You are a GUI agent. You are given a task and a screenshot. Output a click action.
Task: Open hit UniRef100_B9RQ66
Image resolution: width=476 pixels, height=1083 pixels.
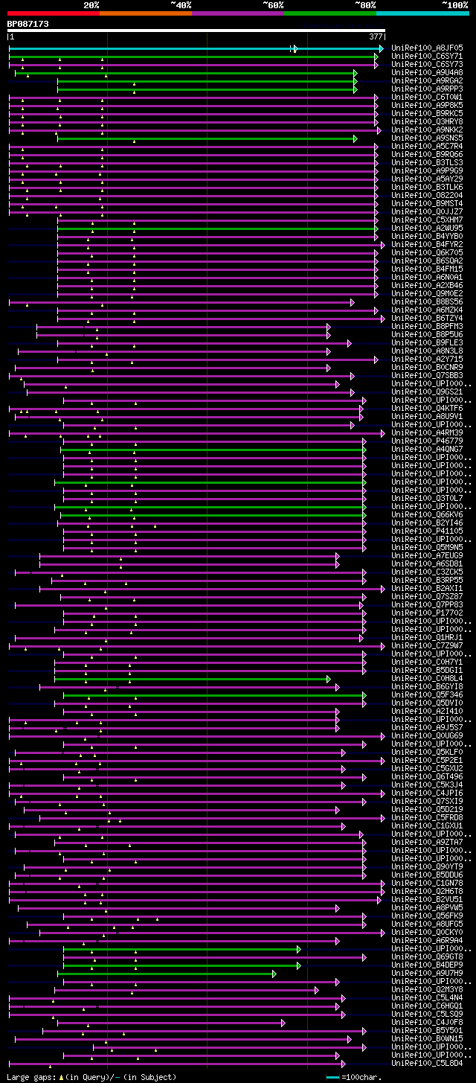427,155
